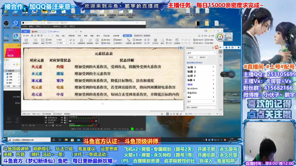
Task: Click the Insert Picture (插入图片) ribbon icon
Action: pyautogui.click(x=26, y=40)
